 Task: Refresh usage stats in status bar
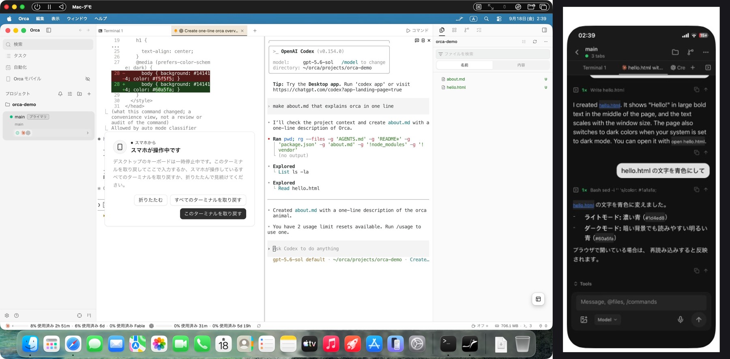coord(259,326)
